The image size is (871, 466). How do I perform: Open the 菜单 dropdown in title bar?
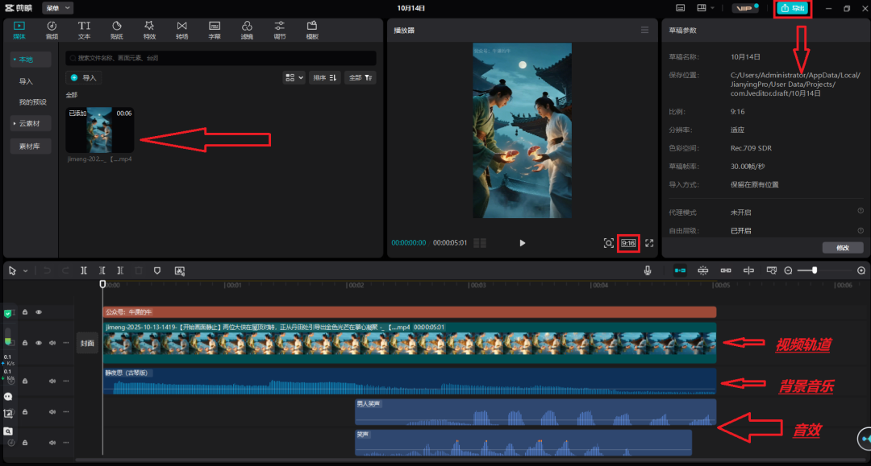click(x=57, y=8)
